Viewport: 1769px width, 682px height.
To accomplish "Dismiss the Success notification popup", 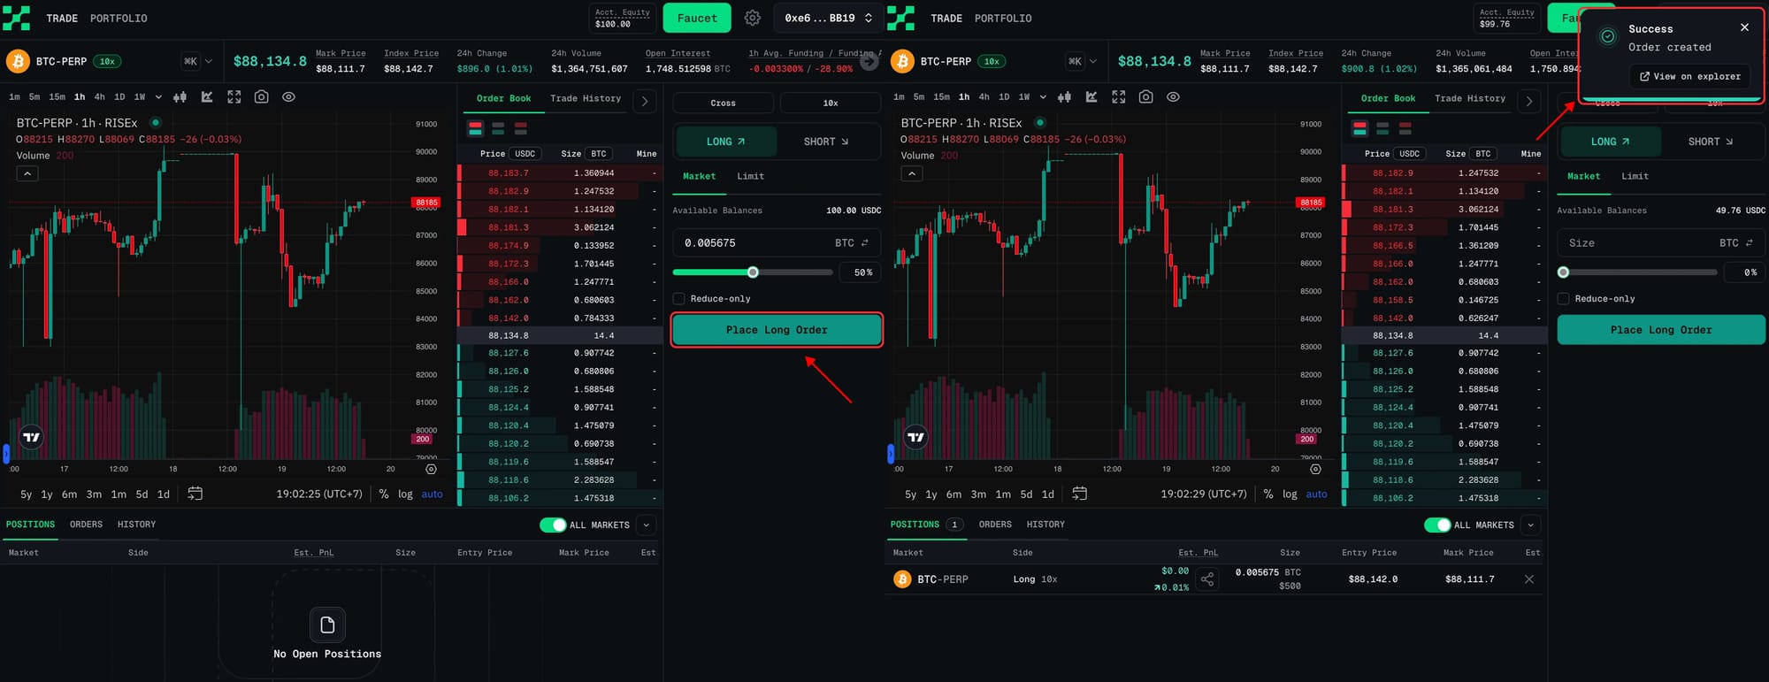I will [x=1744, y=27].
